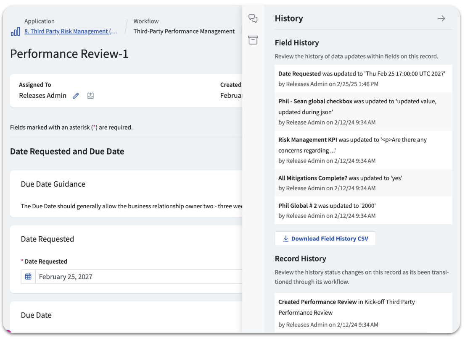Click the Date Requested and Due Date heading

pos(67,152)
